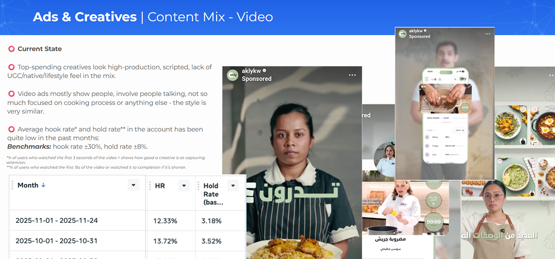The image size is (555, 259).
Task: Click the Month column header label
Action: tap(28, 185)
